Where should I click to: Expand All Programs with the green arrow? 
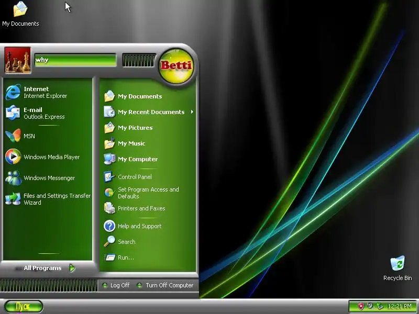pos(72,268)
